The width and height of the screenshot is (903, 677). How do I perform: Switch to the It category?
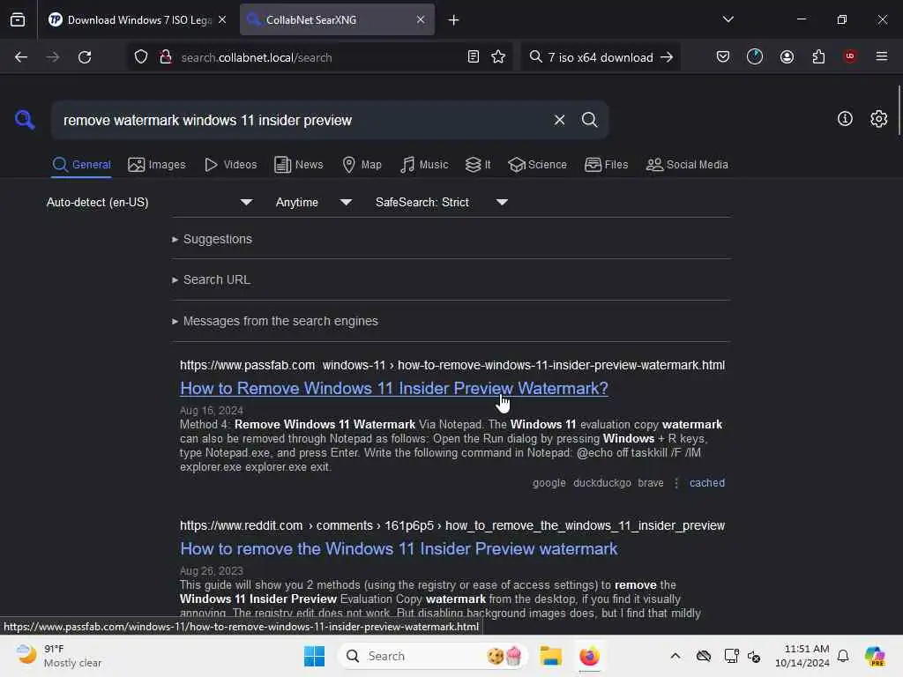[478, 165]
